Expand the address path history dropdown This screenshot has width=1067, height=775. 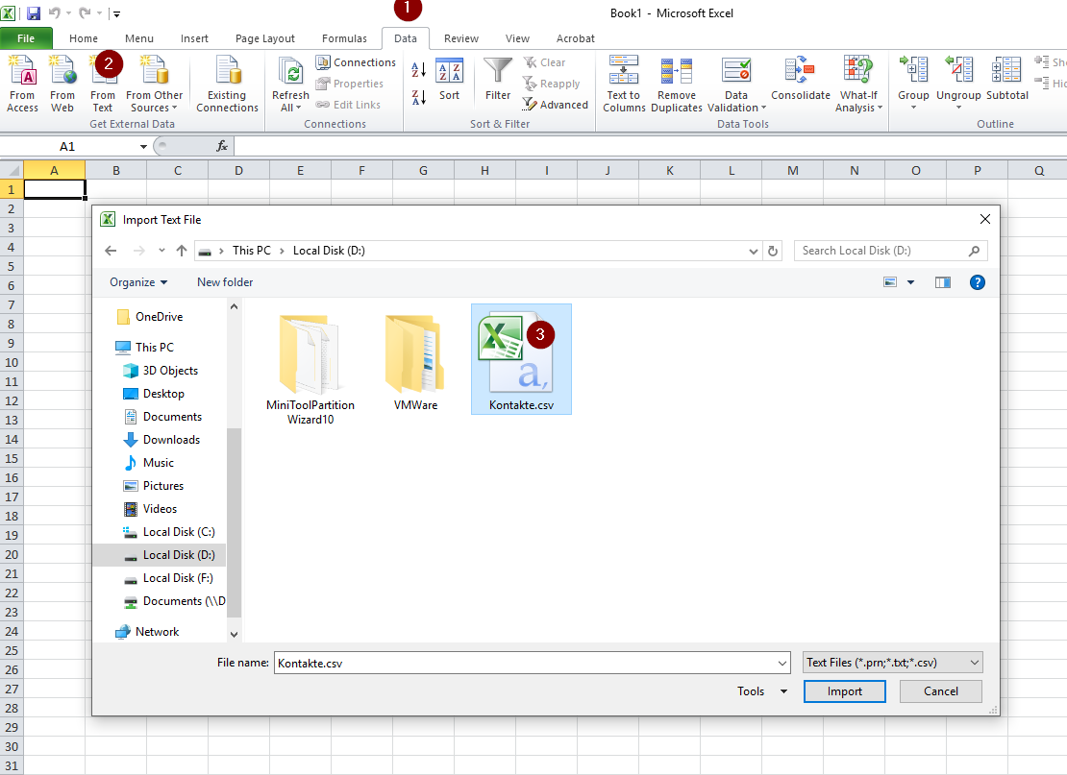click(754, 251)
